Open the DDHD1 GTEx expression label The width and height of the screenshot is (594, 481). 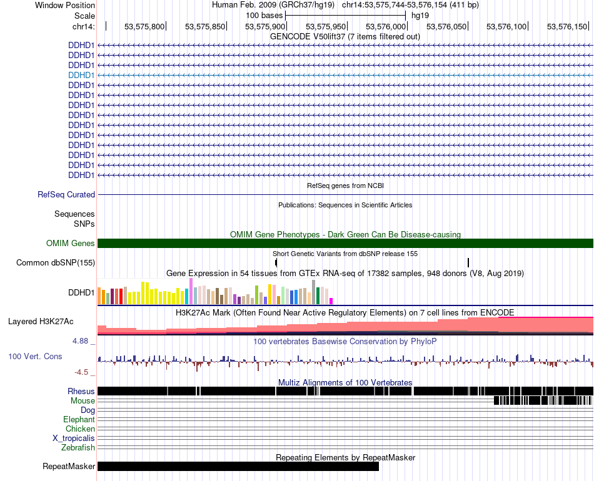(x=81, y=292)
